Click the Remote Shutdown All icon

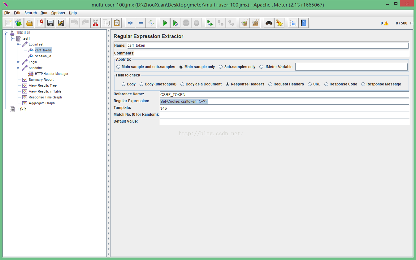pos(231,23)
